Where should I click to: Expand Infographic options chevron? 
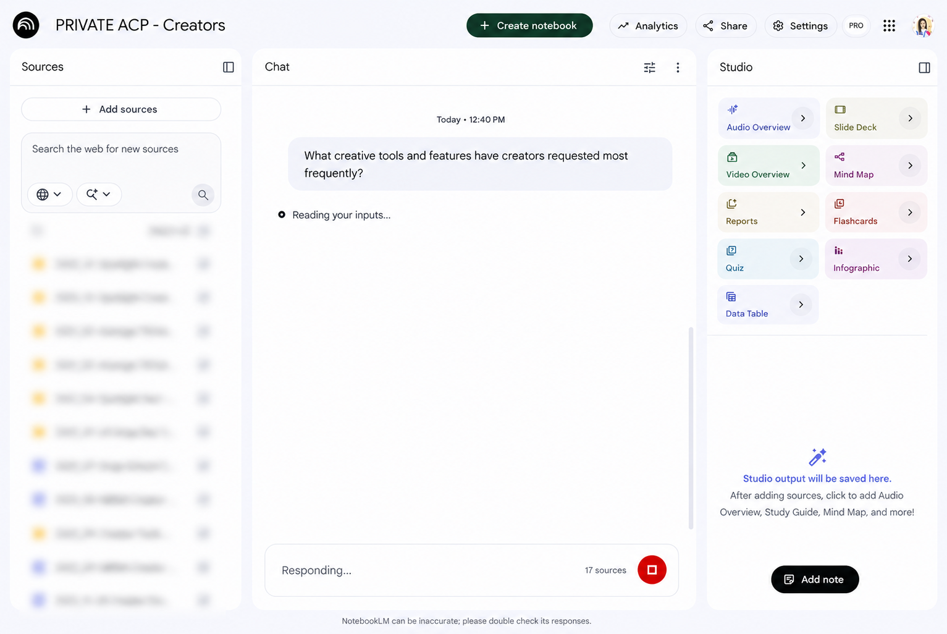tap(909, 259)
